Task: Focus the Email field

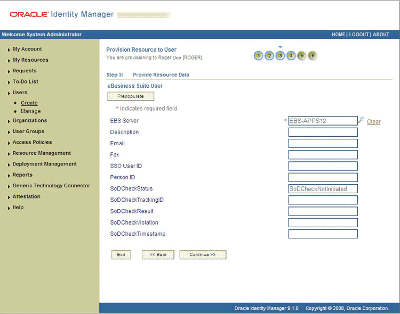Action: click(323, 143)
